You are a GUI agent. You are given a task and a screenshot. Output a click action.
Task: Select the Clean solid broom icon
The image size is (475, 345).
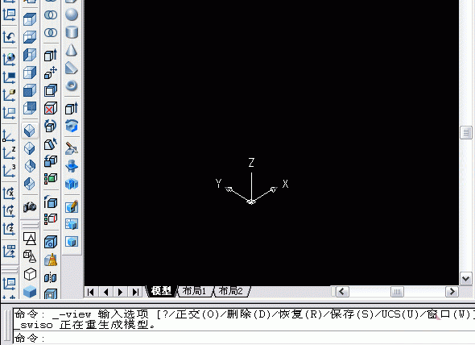coord(51,260)
